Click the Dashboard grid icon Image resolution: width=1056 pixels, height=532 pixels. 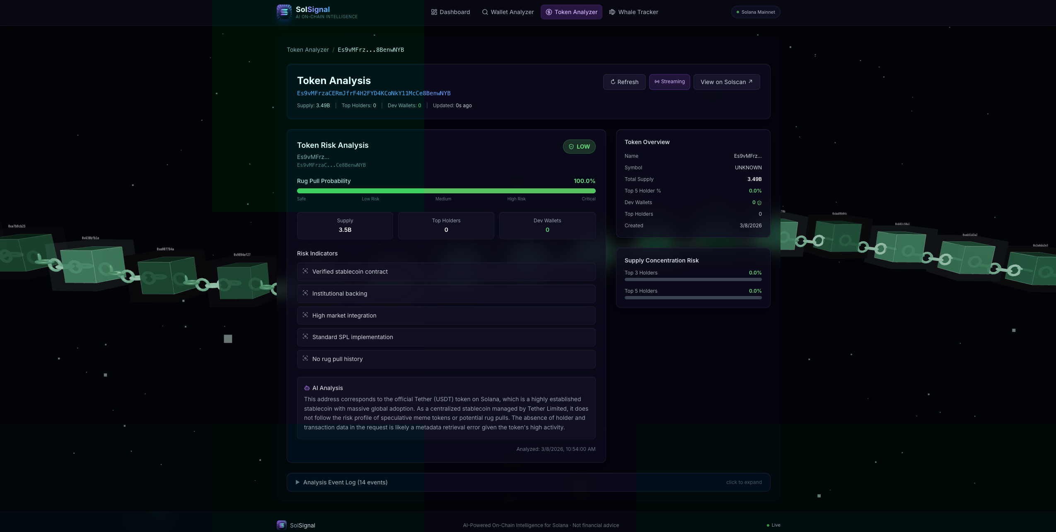(434, 12)
